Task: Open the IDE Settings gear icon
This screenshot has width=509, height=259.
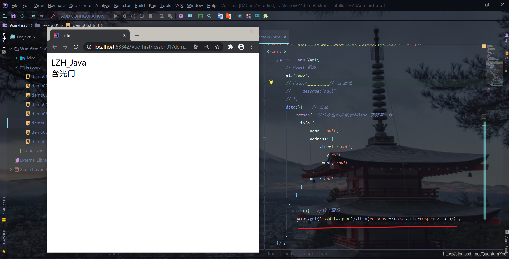Action: 181,16
